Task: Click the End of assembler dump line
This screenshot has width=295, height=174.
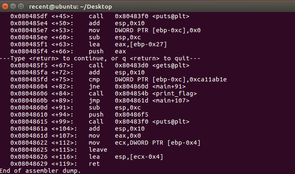Action: point(40,171)
